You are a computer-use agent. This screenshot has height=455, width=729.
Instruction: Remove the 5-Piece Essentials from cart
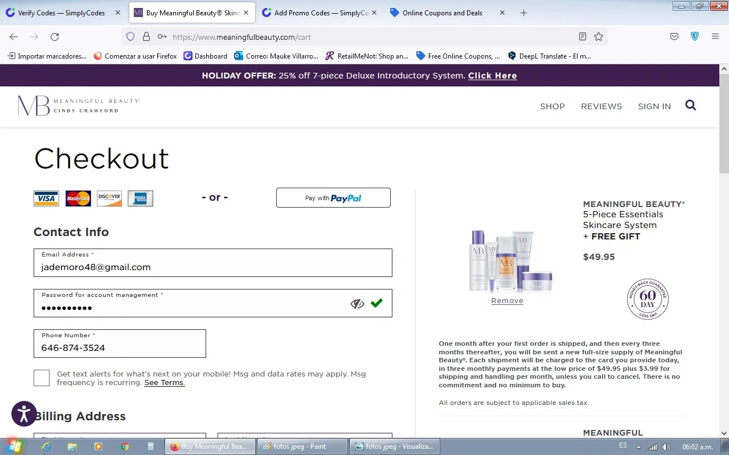coord(507,301)
